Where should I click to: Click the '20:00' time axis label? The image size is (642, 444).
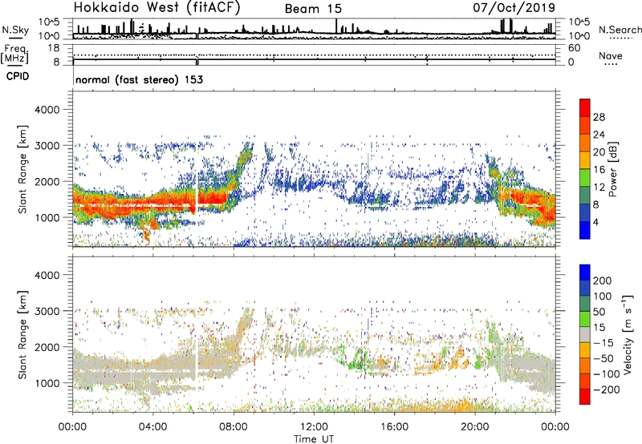[474, 427]
